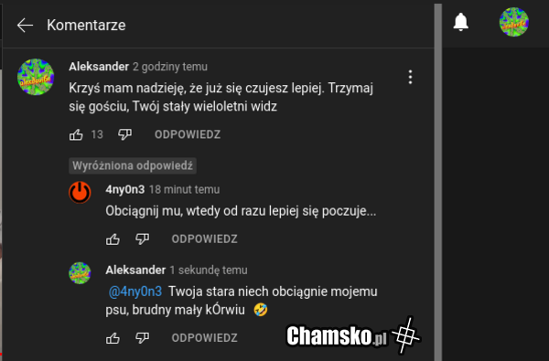
Task: Open 4ny0n3 channel via username
Action: pos(125,189)
